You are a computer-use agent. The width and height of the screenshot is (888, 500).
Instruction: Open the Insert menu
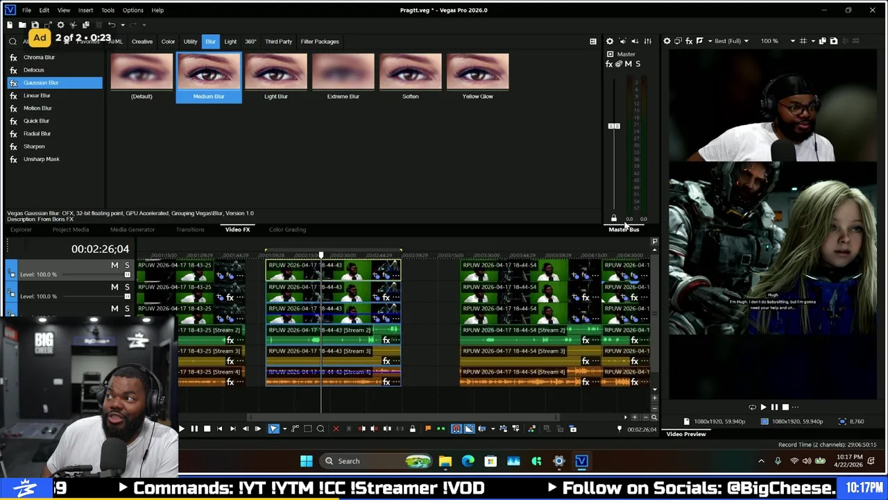coord(85,10)
